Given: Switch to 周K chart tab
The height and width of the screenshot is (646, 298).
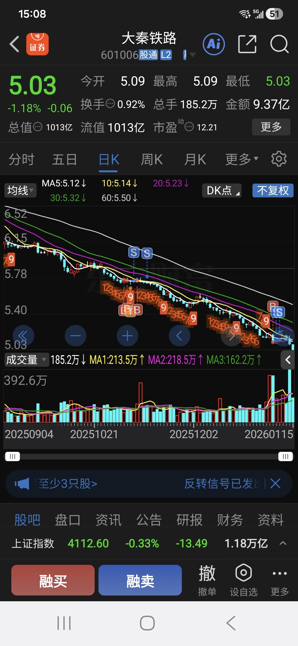Looking at the screenshot, I should (152, 160).
